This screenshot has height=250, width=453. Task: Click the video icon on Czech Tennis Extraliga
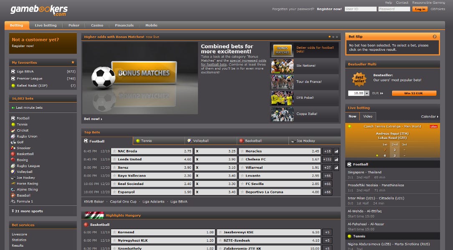click(x=433, y=127)
